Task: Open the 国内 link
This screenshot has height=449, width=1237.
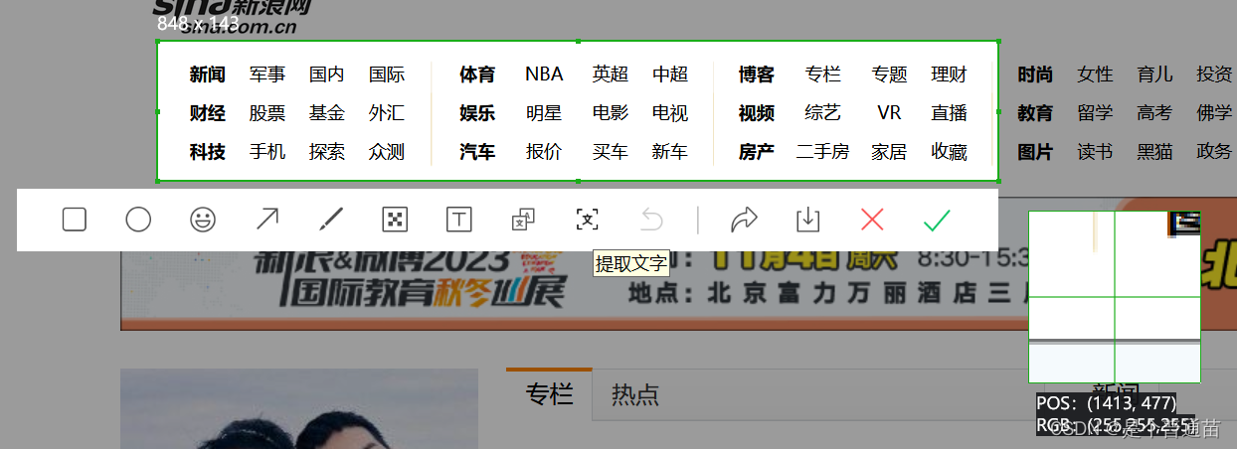Action: point(327,75)
